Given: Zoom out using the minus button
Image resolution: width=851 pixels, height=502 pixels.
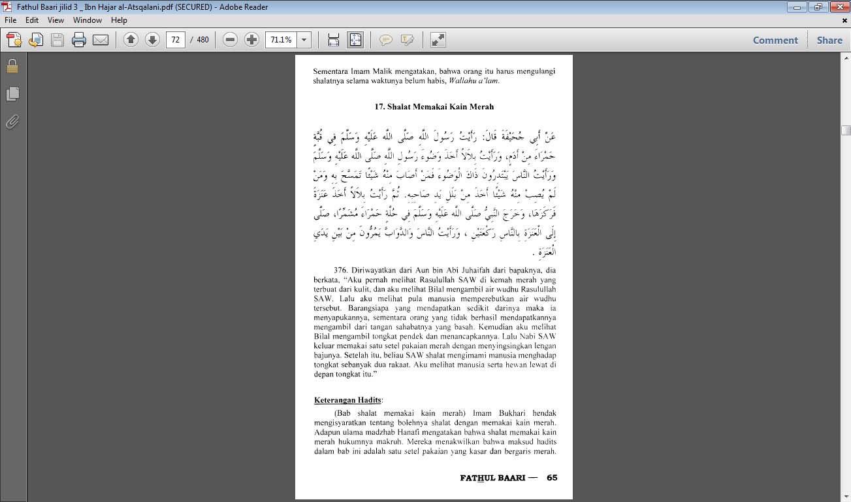Looking at the screenshot, I should pos(230,40).
